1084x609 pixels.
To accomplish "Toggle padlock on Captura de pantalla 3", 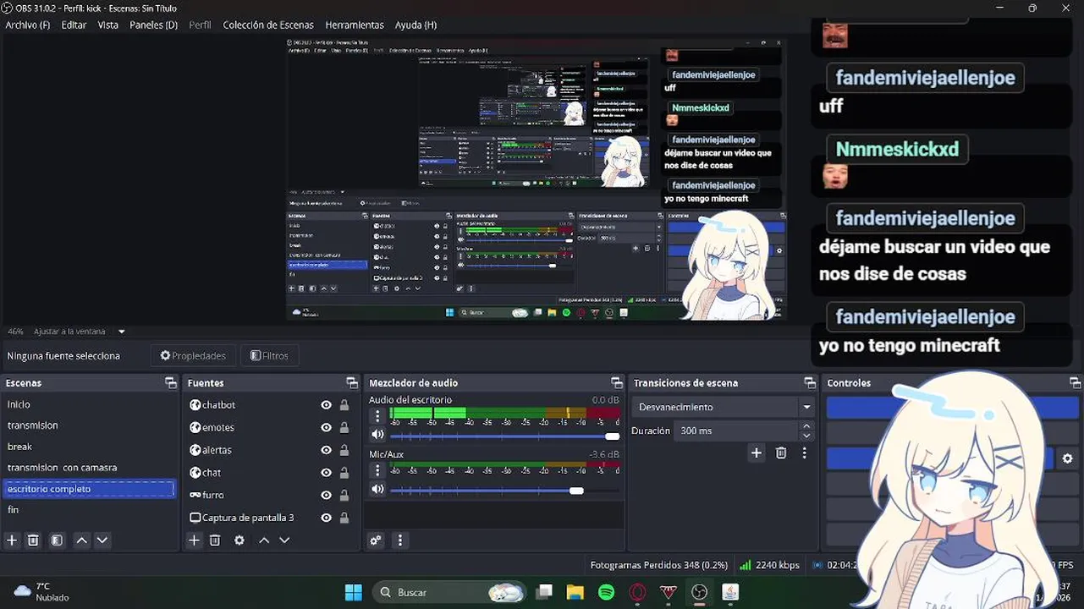I will tap(344, 518).
